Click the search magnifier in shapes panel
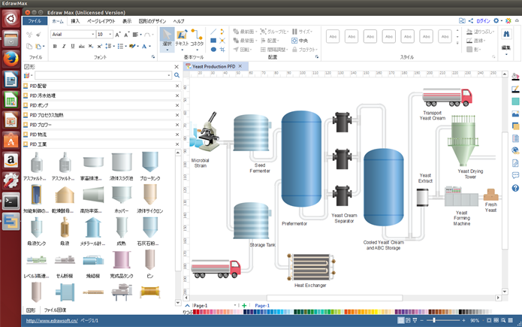 tap(177, 75)
